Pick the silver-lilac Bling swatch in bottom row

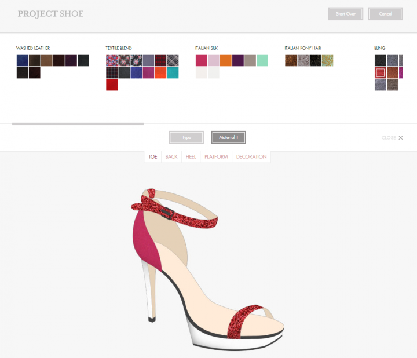click(381, 85)
